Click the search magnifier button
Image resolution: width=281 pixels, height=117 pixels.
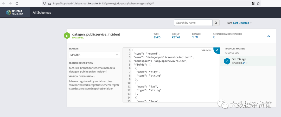point(216,23)
